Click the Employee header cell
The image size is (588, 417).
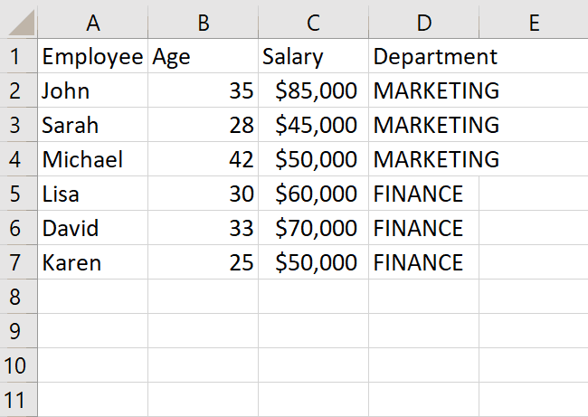pyautogui.click(x=93, y=56)
